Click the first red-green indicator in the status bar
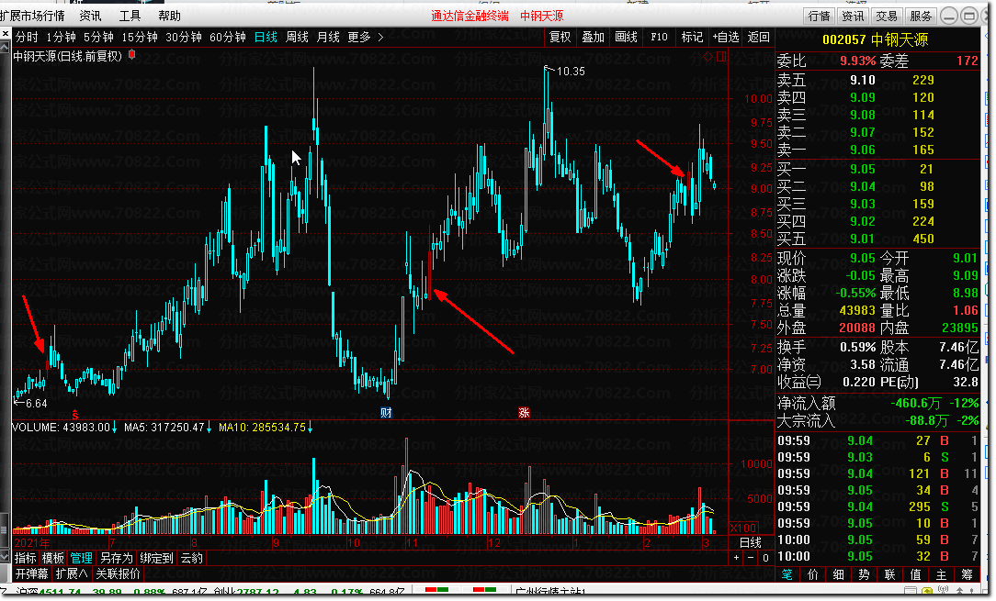The image size is (996, 601). [x=436, y=591]
